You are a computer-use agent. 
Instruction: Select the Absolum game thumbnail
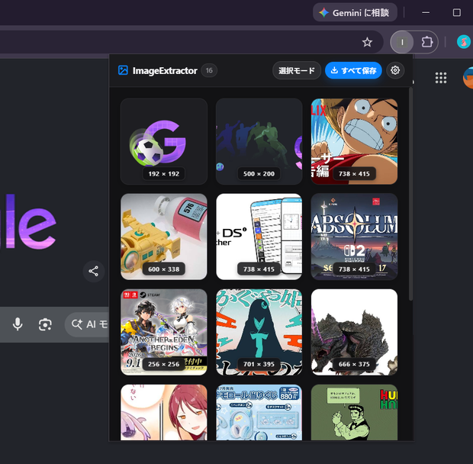[x=354, y=237]
